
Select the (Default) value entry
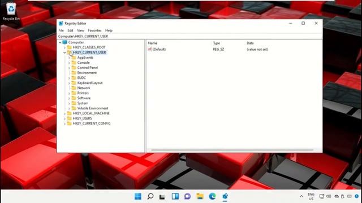point(159,49)
